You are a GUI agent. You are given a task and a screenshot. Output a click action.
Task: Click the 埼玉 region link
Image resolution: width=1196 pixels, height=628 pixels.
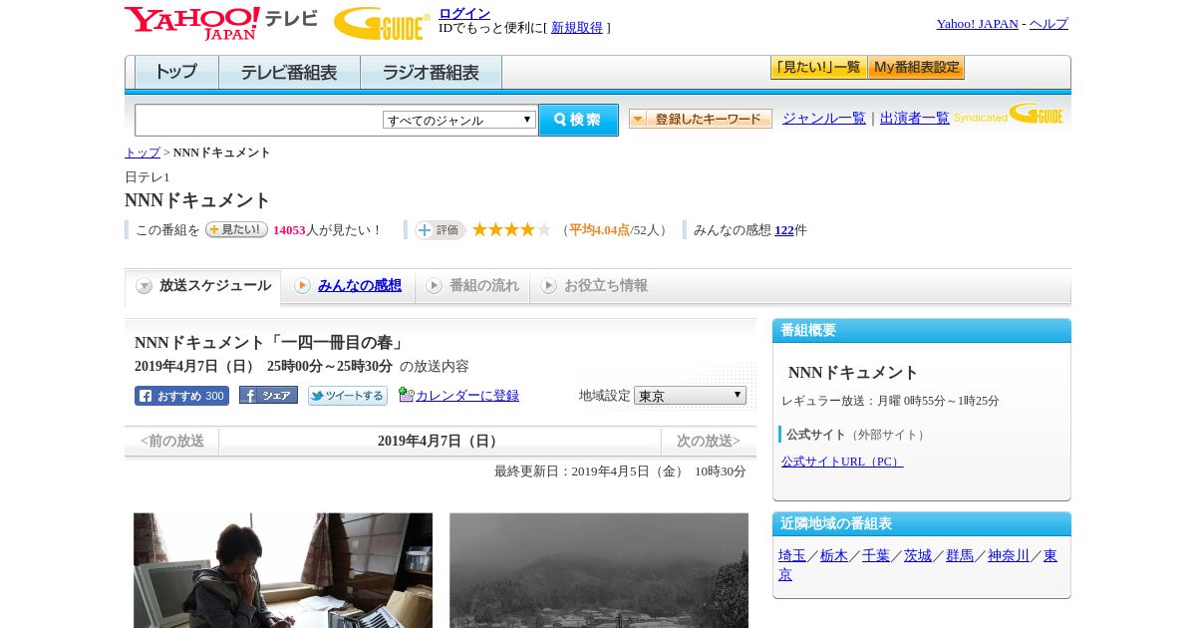point(792,556)
